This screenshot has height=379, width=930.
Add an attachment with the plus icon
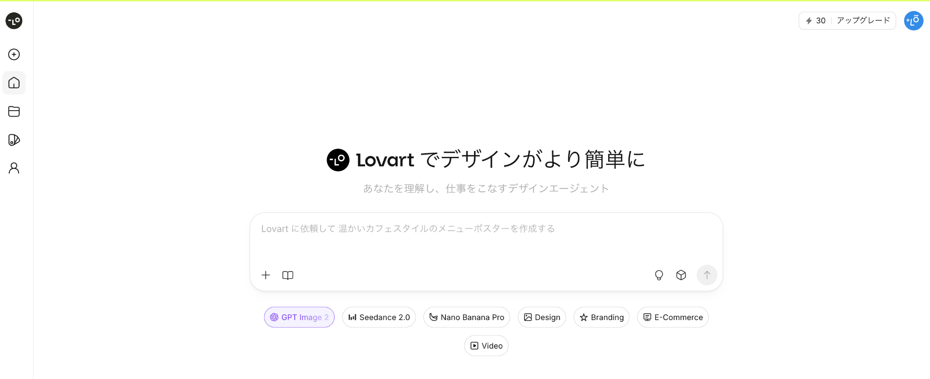pos(266,275)
